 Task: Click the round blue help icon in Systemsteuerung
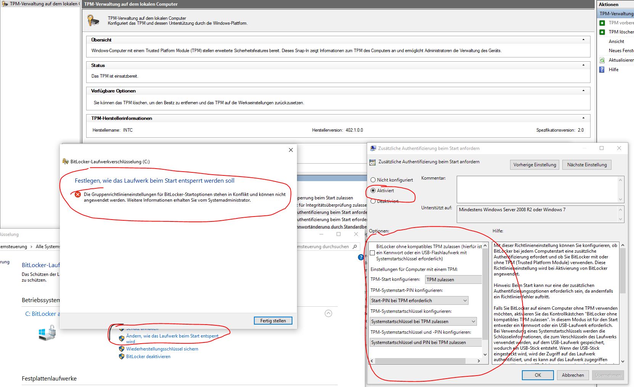361,257
